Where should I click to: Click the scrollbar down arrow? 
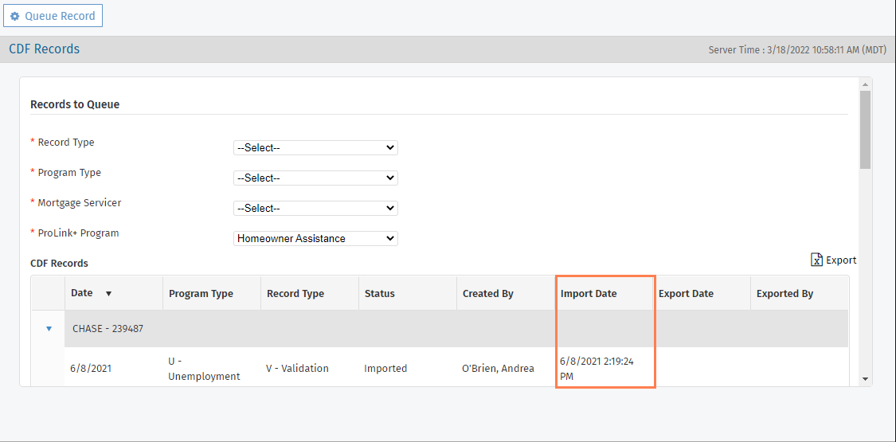pyautogui.click(x=865, y=380)
